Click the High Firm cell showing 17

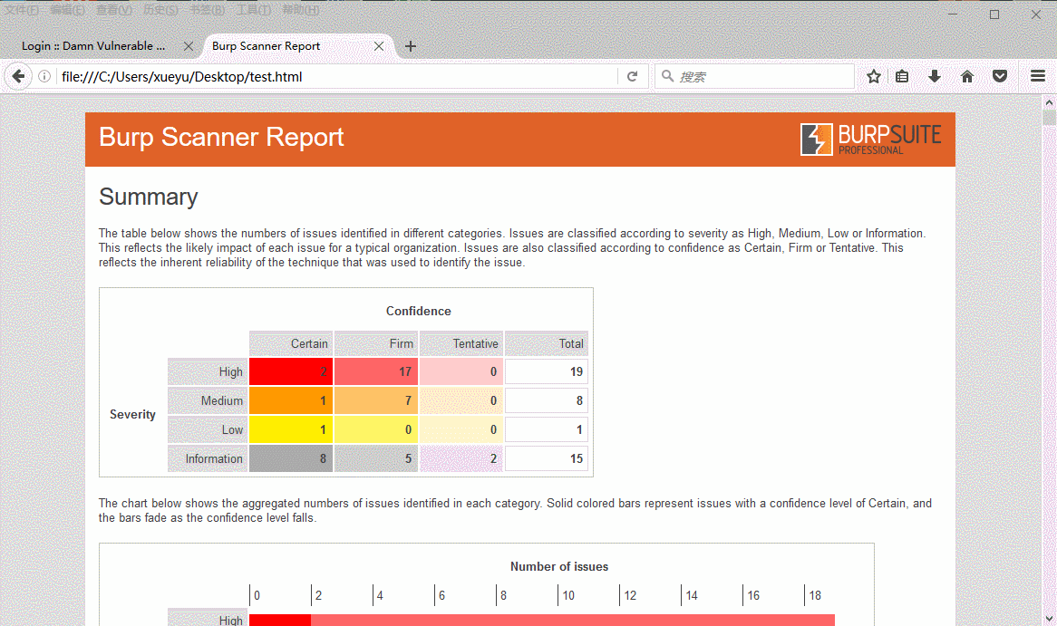tap(376, 371)
